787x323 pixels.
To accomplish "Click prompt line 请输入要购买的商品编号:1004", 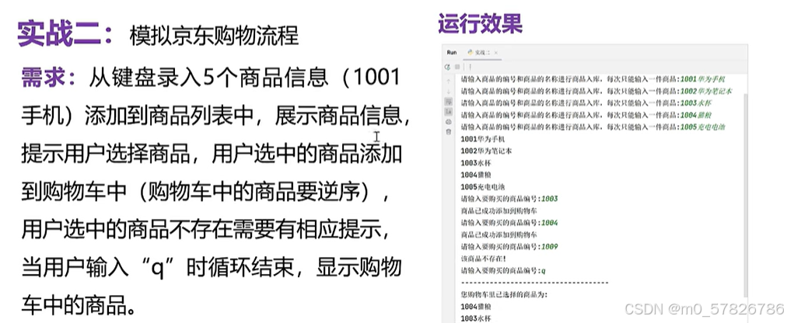I will click(x=509, y=223).
